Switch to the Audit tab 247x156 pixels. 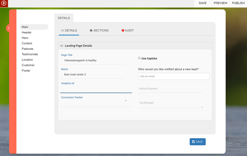pos(128,30)
